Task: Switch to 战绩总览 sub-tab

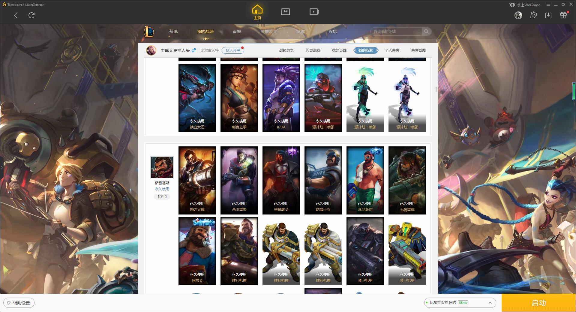Action: [286, 50]
